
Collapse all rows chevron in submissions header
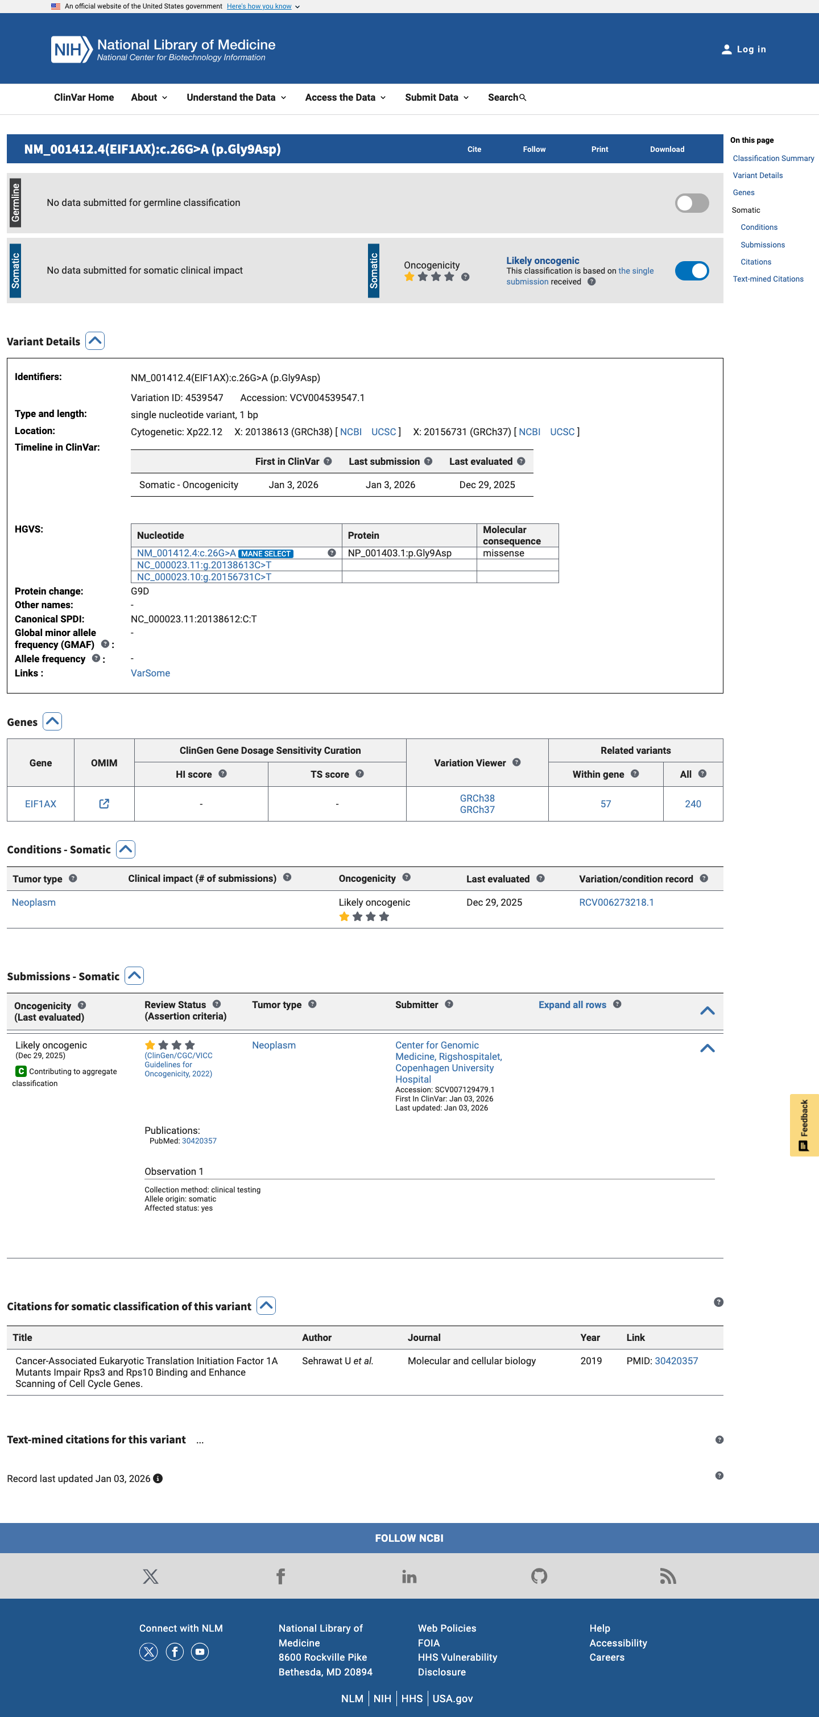click(x=707, y=1011)
